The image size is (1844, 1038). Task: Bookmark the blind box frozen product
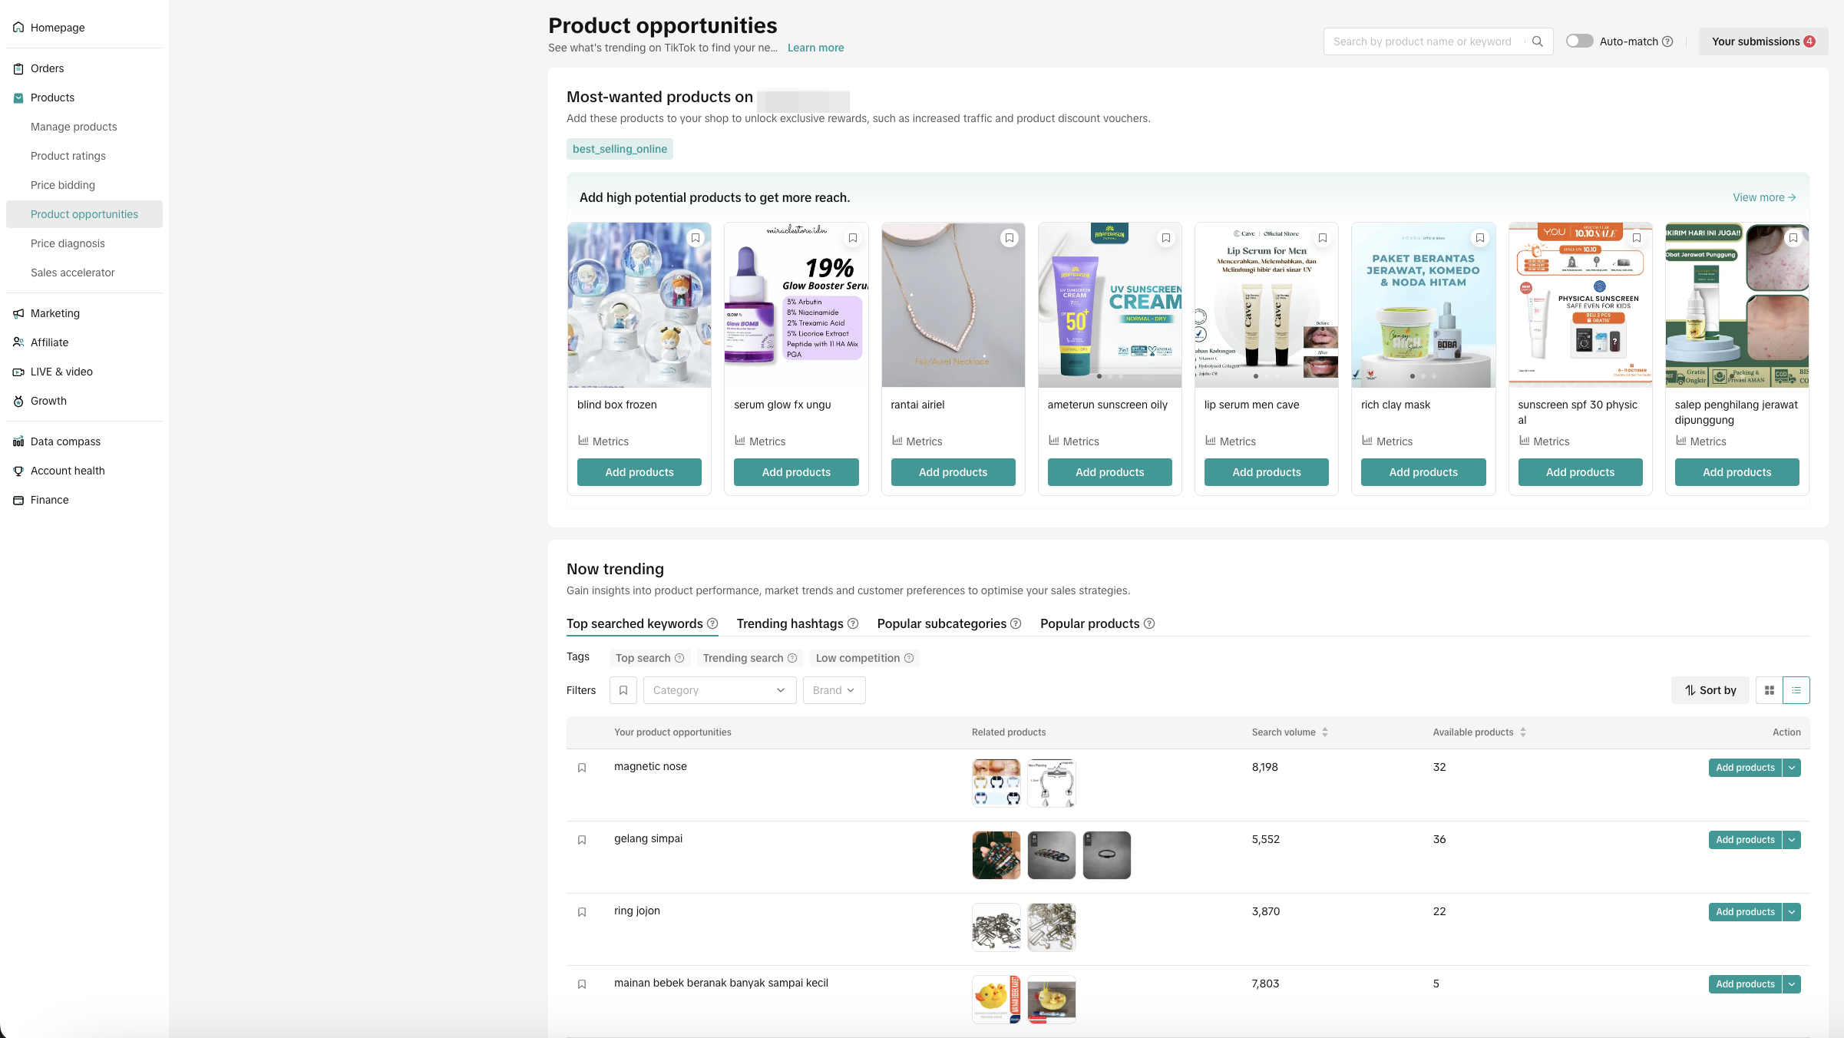[x=696, y=238]
